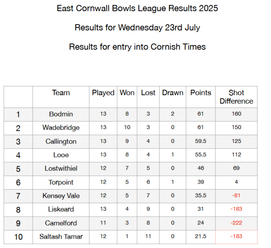The height and width of the screenshot is (248, 271).
Task: Select the Played column header
Action: click(x=103, y=97)
